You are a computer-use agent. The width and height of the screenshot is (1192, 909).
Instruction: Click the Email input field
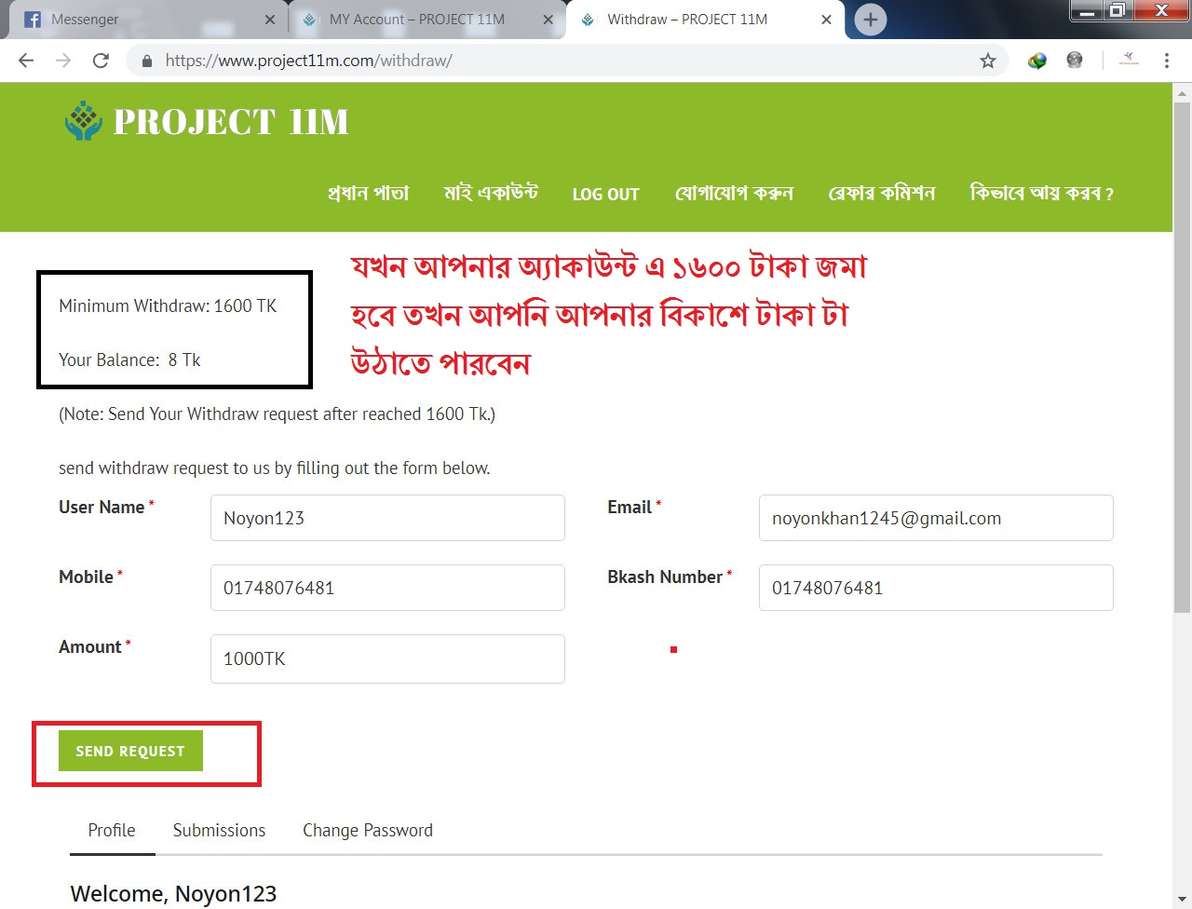[936, 518]
